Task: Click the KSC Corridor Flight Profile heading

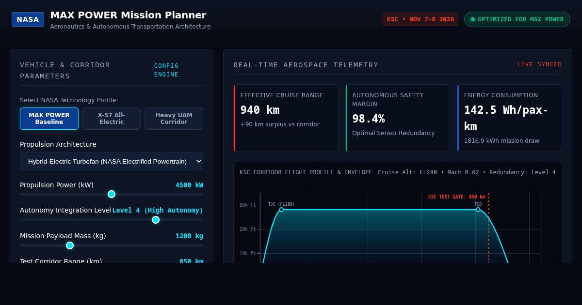Action: pyautogui.click(x=306, y=172)
